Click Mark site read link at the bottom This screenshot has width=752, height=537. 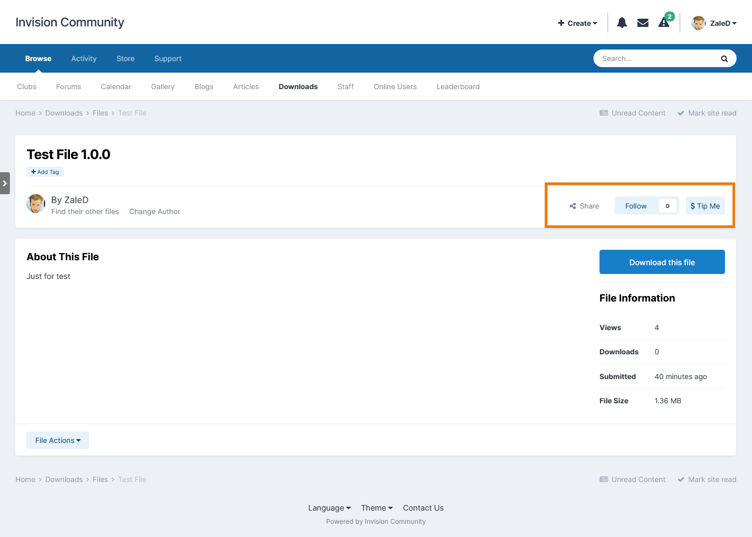pos(707,479)
